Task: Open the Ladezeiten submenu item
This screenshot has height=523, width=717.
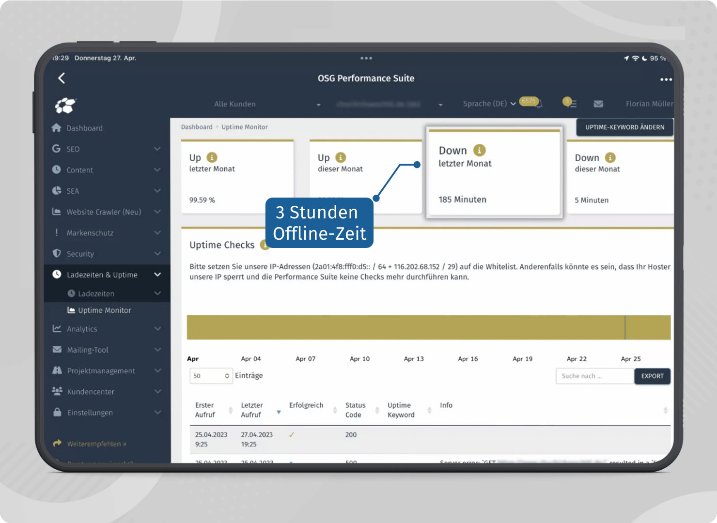Action: 96,293
